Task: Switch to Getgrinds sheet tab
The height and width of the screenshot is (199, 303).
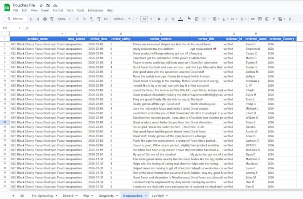Action: pyautogui.click(x=106, y=196)
